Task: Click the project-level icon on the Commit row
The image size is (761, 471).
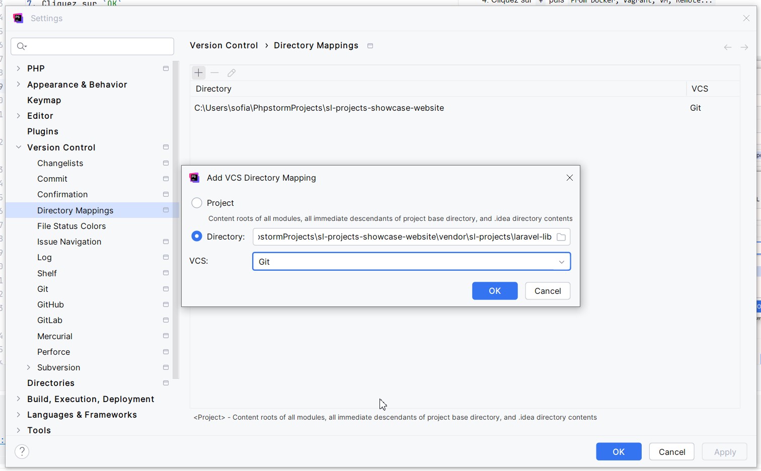Action: (x=166, y=179)
